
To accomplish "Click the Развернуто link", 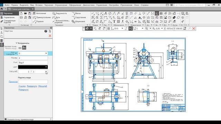I will click(x=32, y=86).
